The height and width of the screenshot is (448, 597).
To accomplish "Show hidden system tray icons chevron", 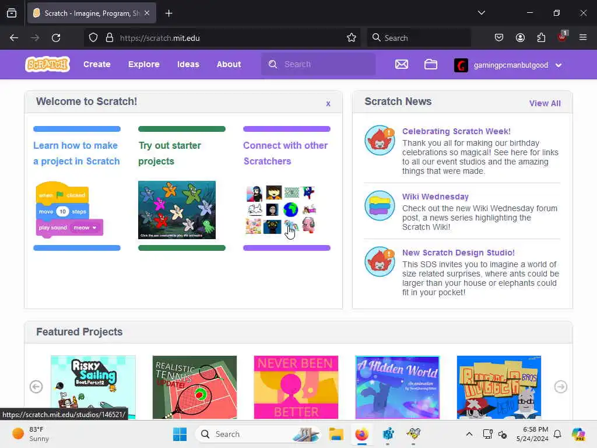I will tap(469, 434).
